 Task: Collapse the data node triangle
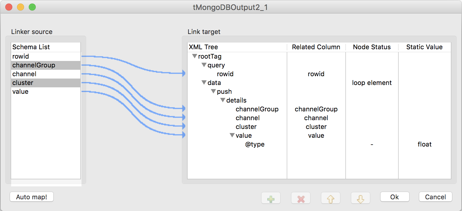point(204,82)
